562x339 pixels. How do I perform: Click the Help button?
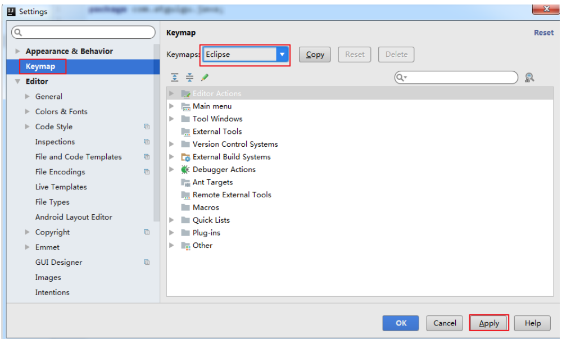click(533, 323)
